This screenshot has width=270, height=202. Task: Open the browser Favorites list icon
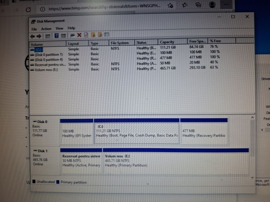pos(185,5)
